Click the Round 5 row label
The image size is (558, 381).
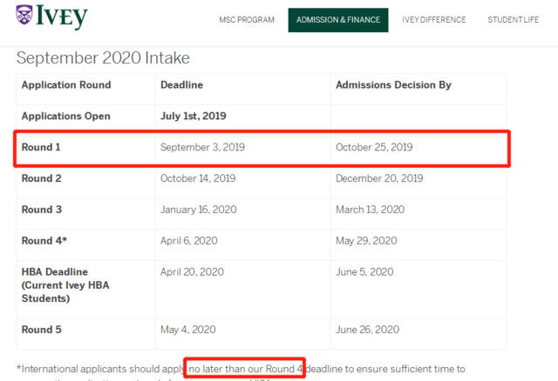tap(42, 330)
